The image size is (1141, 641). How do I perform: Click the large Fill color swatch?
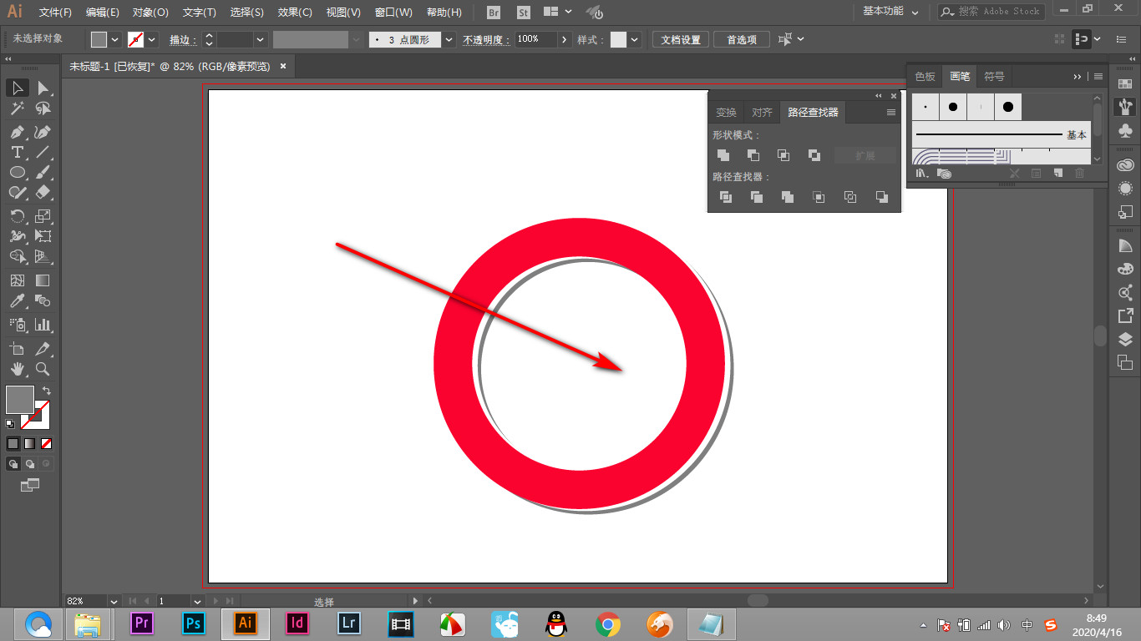(x=20, y=400)
